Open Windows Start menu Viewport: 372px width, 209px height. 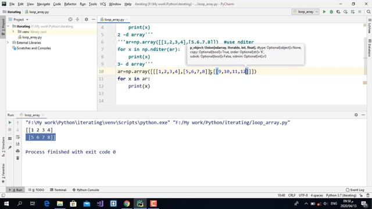tap(6, 204)
